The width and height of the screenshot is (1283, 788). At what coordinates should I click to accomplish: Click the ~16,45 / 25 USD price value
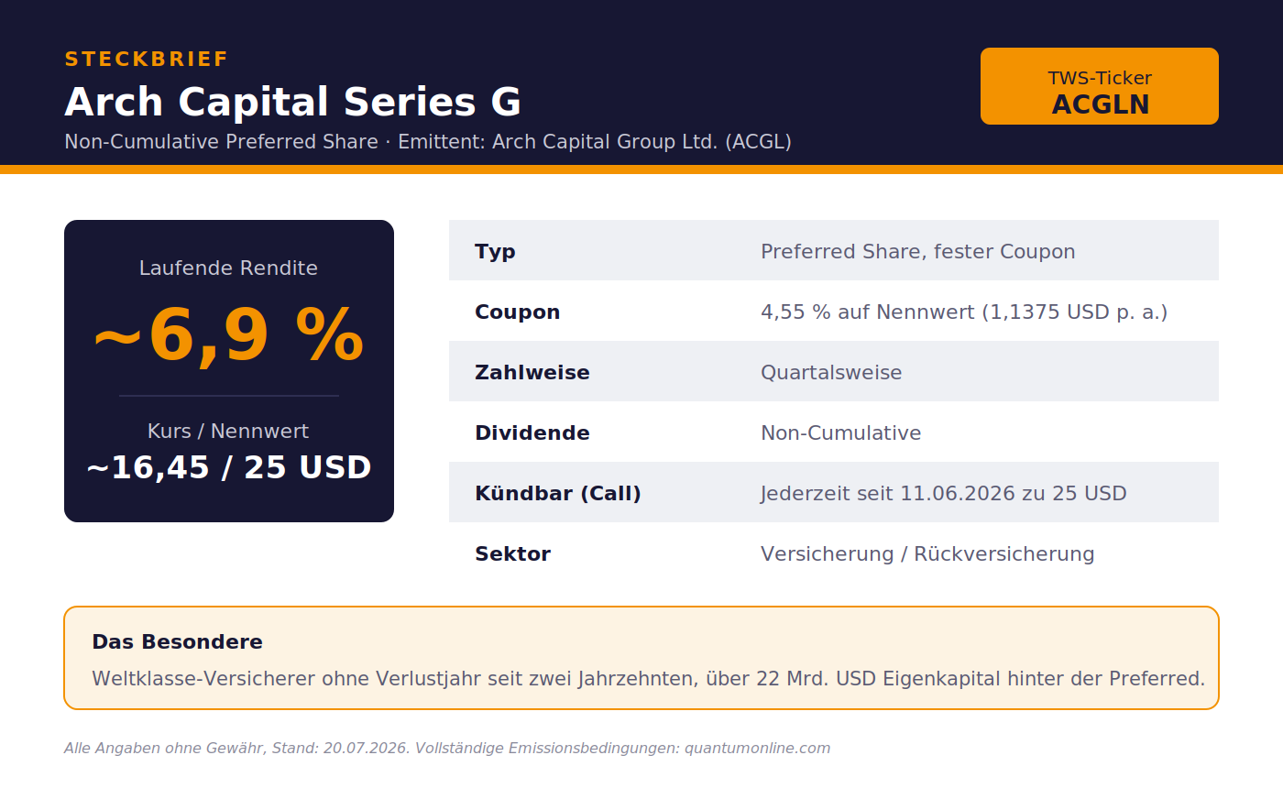tap(229, 467)
